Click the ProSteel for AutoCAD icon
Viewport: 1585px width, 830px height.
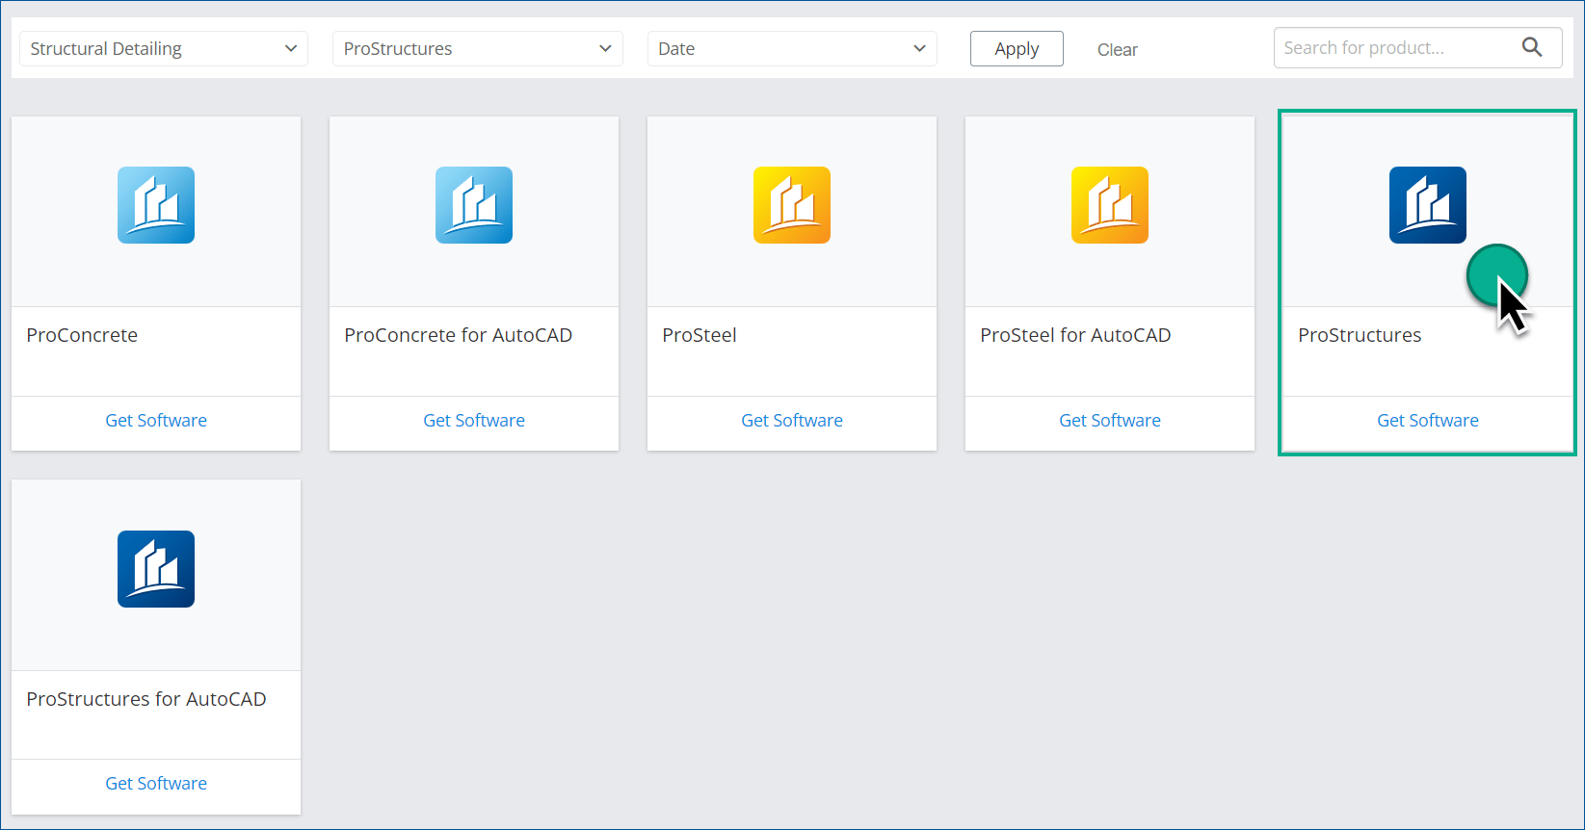[x=1110, y=205]
